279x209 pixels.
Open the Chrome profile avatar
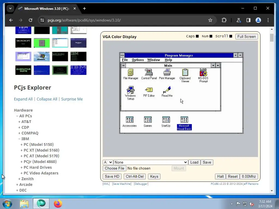[x=258, y=20]
